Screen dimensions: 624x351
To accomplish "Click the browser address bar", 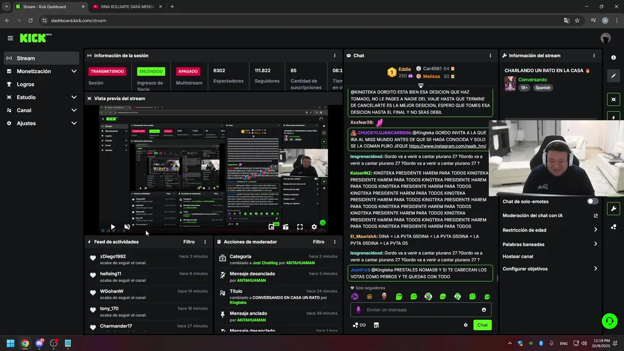I will pos(302,20).
